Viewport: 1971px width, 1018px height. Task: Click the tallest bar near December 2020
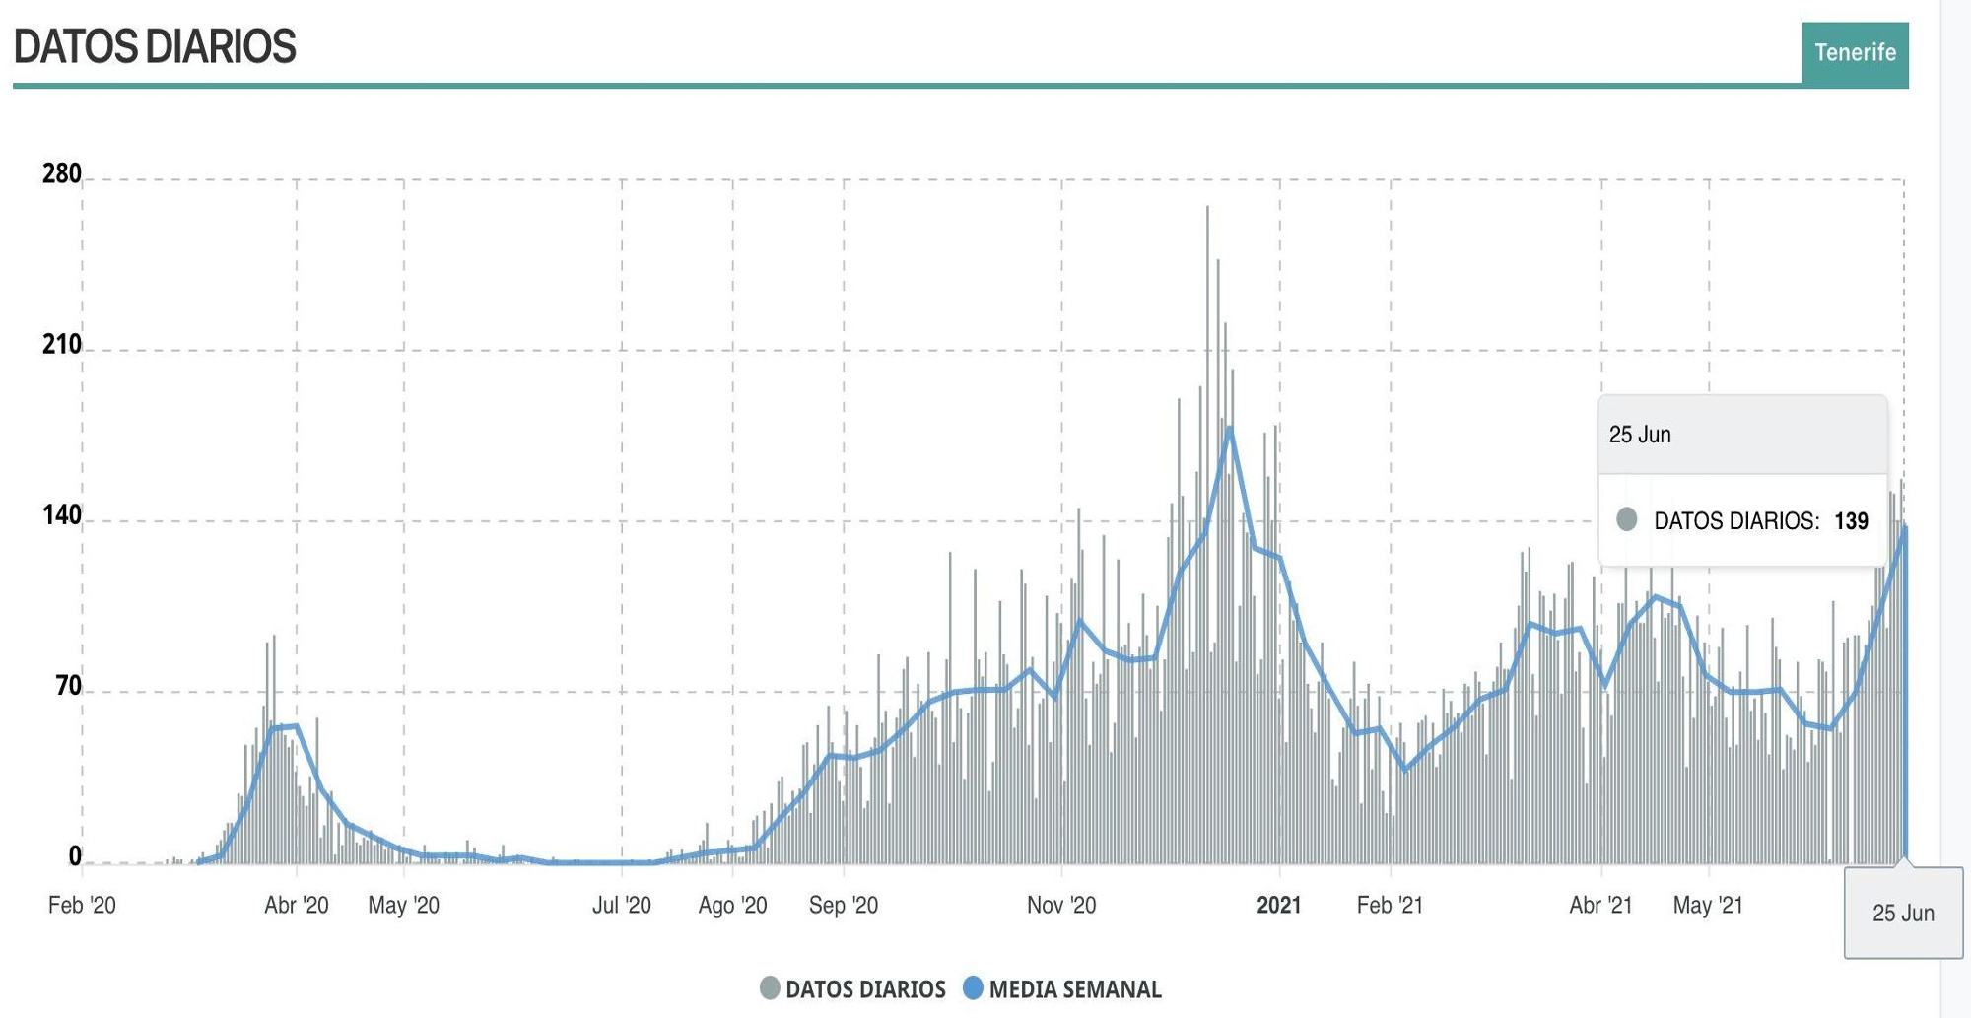(1208, 296)
